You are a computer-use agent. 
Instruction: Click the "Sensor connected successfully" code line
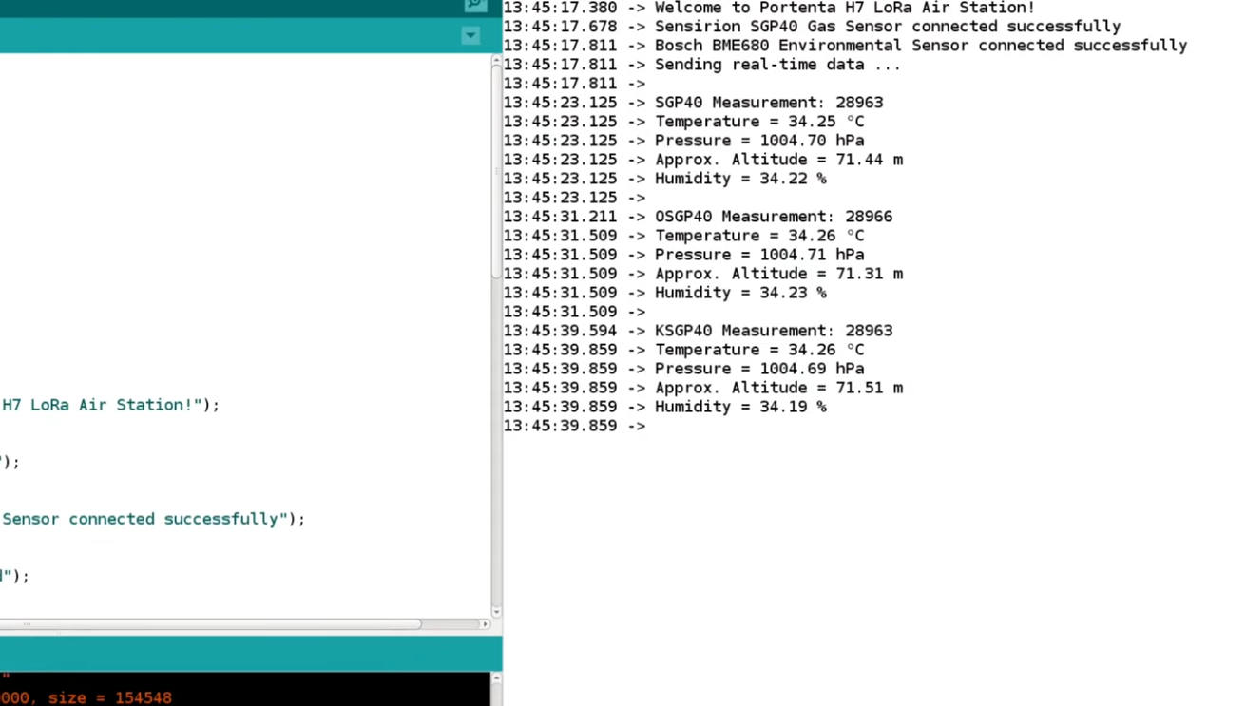[x=152, y=519]
